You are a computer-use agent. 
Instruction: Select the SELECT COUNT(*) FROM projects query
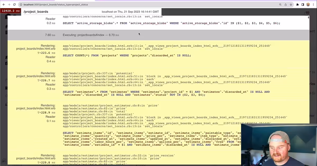point(127,55)
